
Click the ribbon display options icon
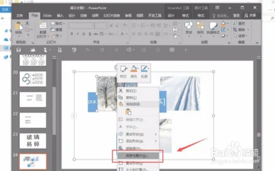217,8
